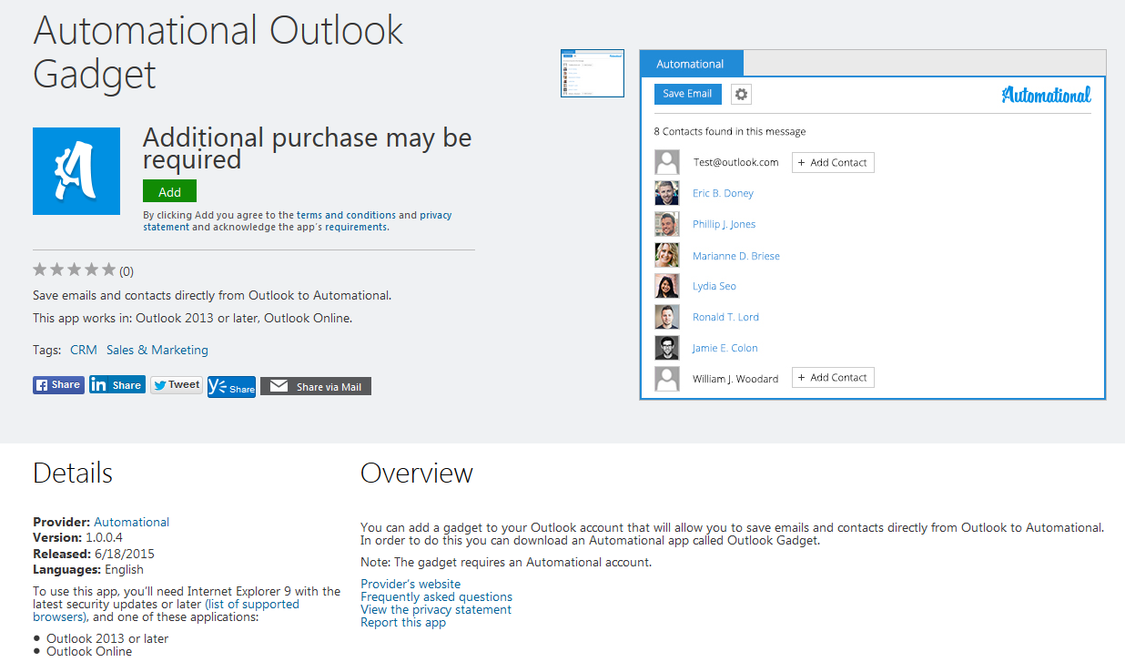Open Lydia Seo contact link
1125x662 pixels.
click(715, 286)
